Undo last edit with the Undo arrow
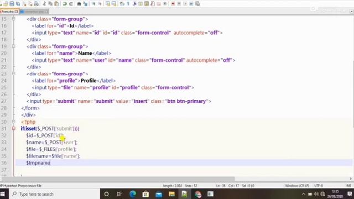 pos(65,4)
